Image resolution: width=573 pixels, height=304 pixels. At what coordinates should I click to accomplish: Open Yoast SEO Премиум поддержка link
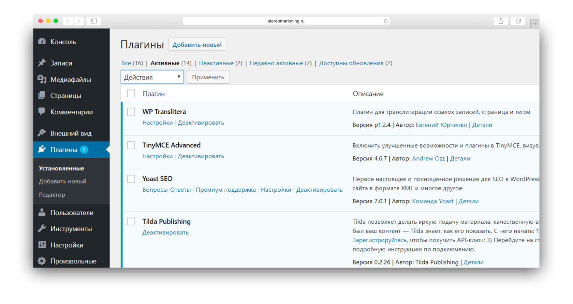point(226,190)
